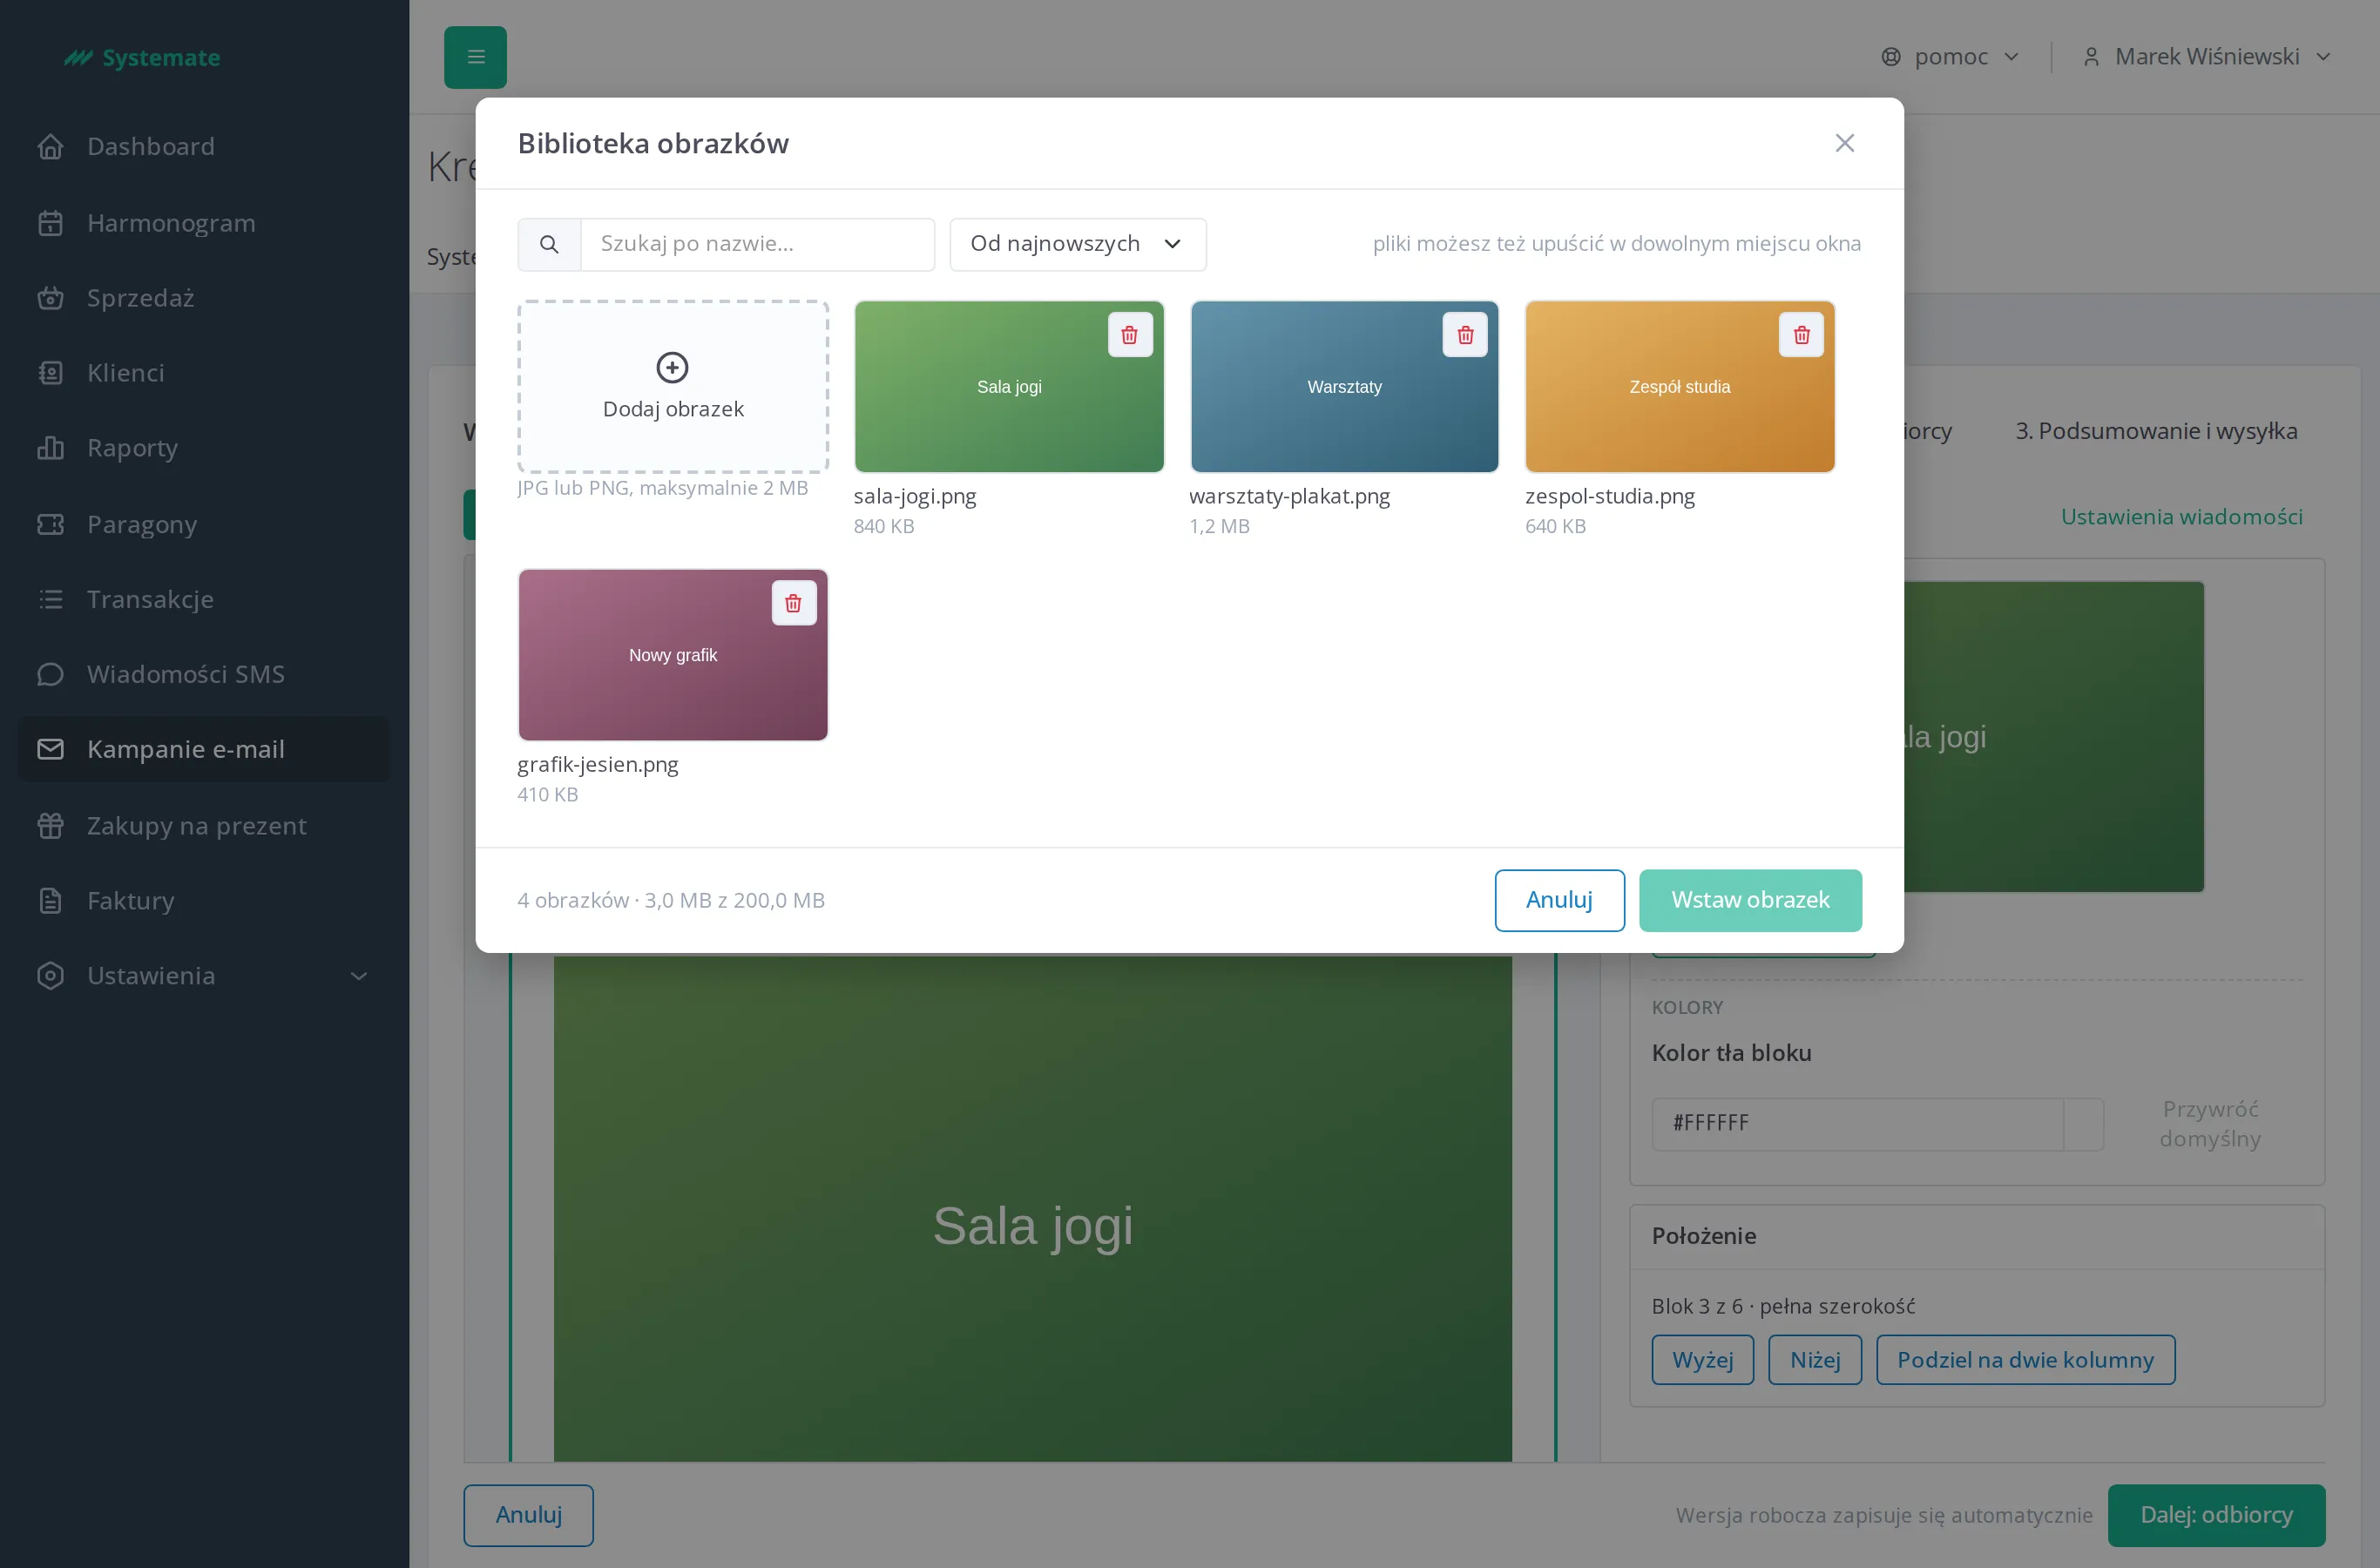
Task: Open Zakupy na prezent in sidebar
Action: coord(203,825)
